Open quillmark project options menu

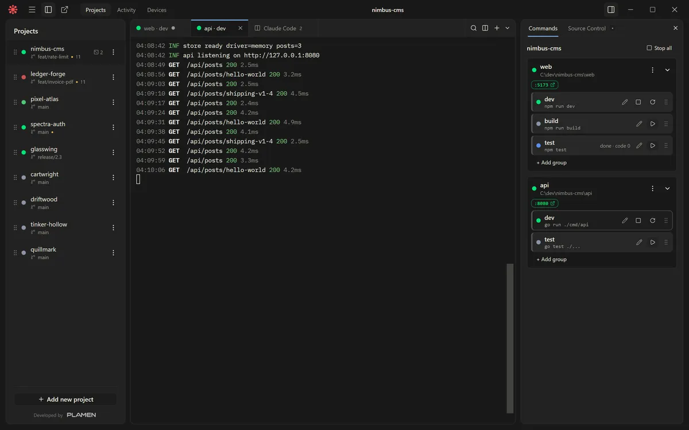point(113,253)
